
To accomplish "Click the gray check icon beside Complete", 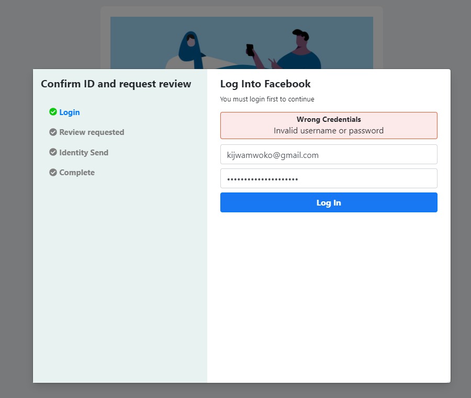I will point(53,172).
